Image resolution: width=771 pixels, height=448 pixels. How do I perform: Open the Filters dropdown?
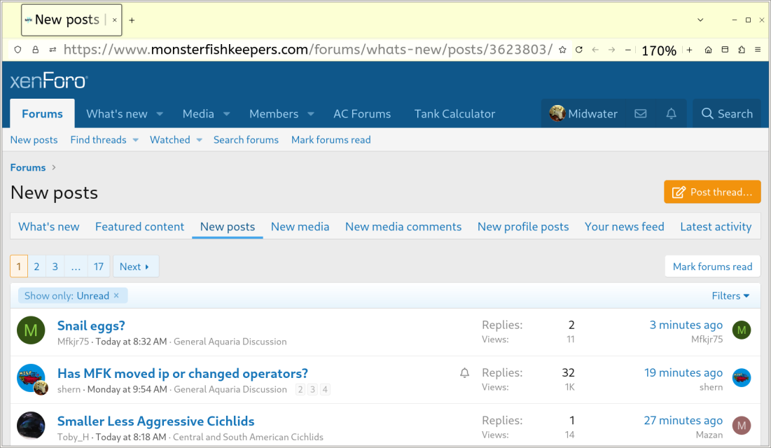point(730,295)
